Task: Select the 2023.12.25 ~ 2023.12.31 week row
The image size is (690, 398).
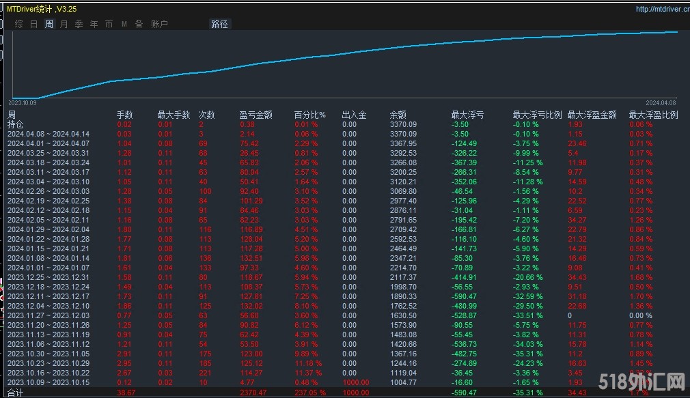Action: click(x=49, y=277)
